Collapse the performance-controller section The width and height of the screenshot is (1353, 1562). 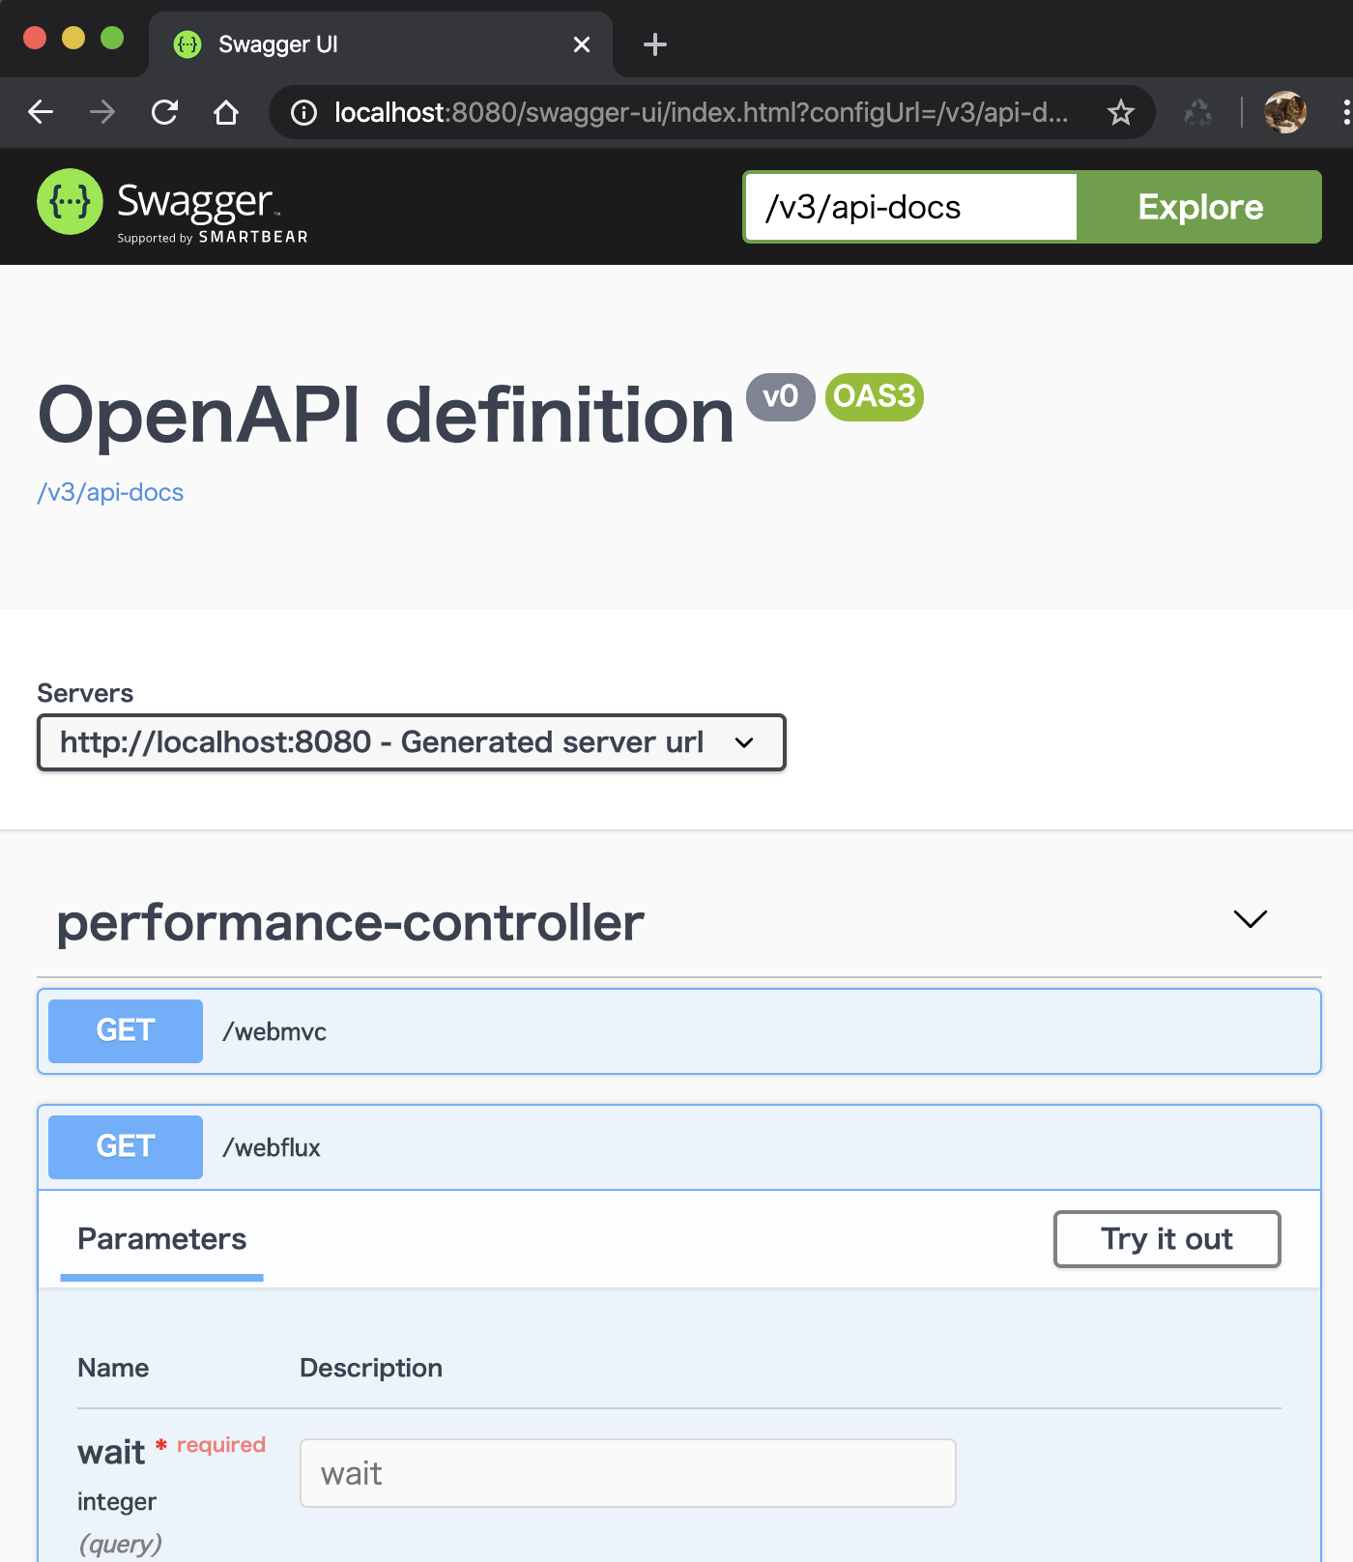[1250, 920]
